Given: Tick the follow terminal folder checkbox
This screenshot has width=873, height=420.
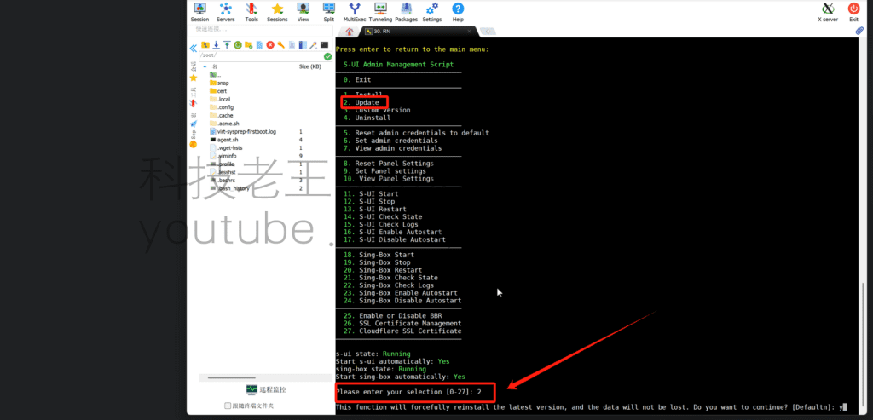Looking at the screenshot, I should [x=228, y=406].
